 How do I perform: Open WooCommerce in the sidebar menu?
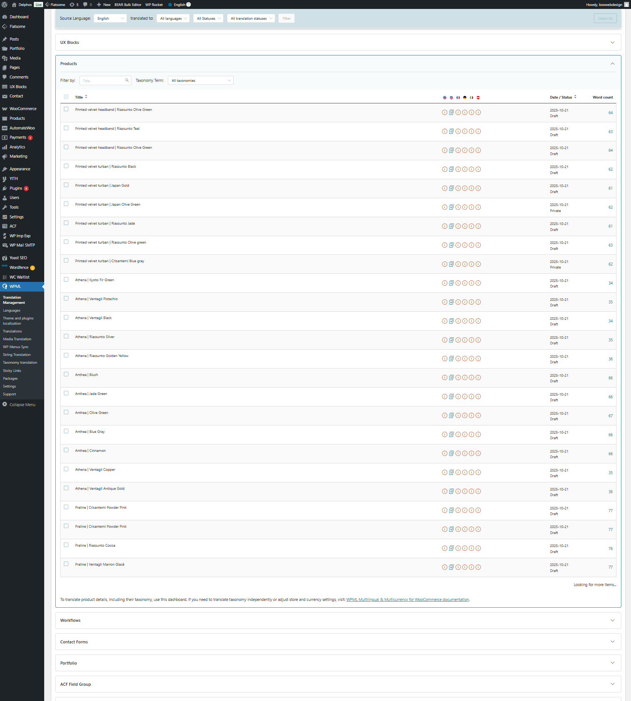click(23, 109)
